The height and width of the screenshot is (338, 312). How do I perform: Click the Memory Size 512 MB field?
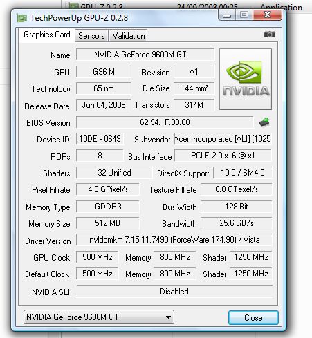coord(108,223)
